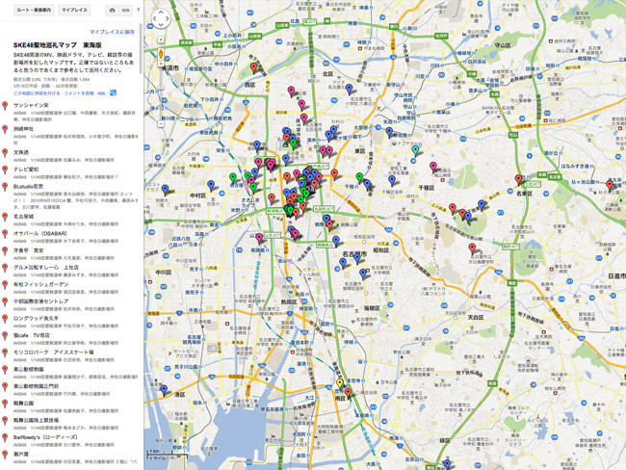Open 猿cafe TV塔店 list entry
Viewport: 626px width, 470px height.
click(32, 335)
